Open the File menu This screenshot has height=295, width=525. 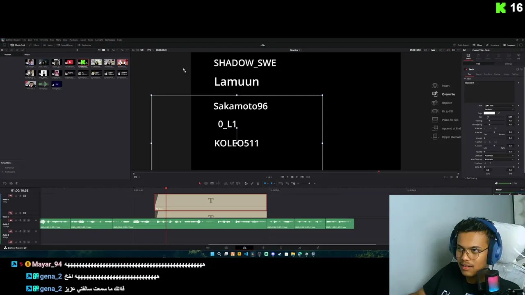[24, 40]
